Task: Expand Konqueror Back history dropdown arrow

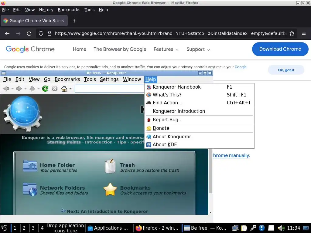Action: 12,89
